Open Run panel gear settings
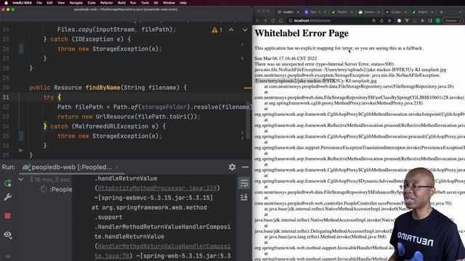Screen dimensions: 465x261 click(232, 167)
